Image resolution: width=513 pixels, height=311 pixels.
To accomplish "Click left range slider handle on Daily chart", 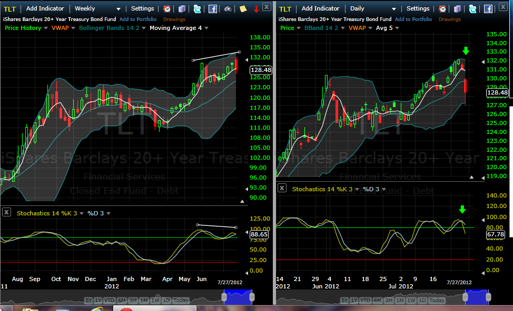I will (x=465, y=297).
